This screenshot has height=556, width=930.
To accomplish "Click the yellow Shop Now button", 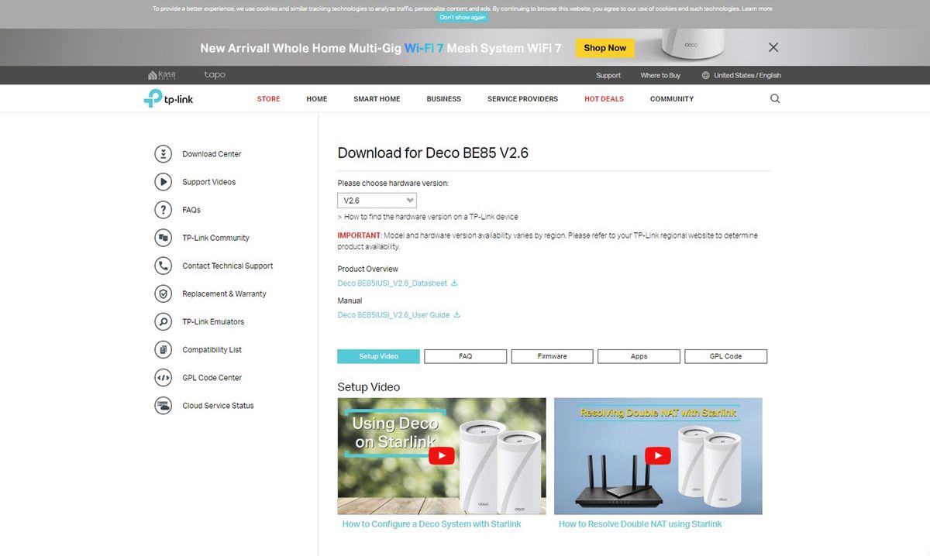I will pos(605,48).
